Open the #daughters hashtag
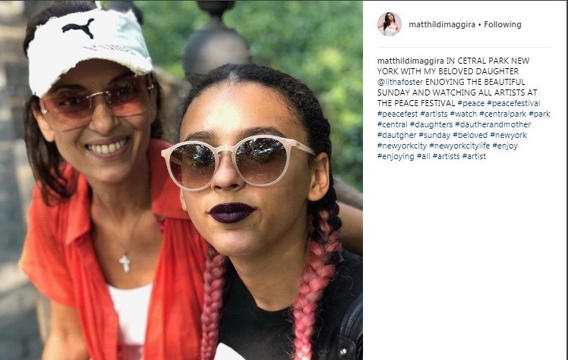Image resolution: width=568 pixels, height=360 pixels. [x=431, y=125]
